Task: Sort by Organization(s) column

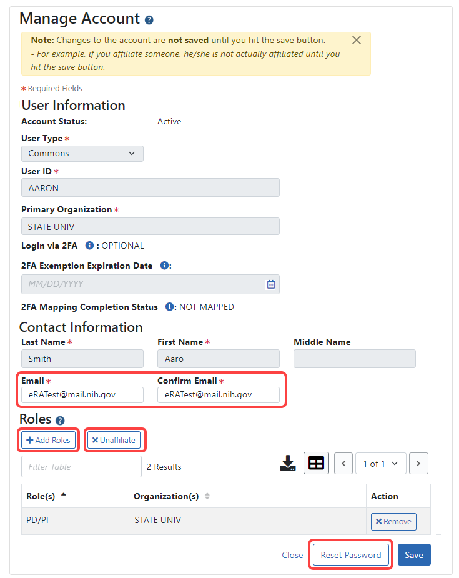Action: coord(172,496)
